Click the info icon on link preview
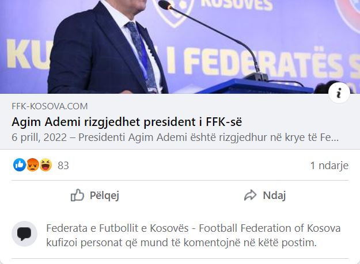The width and height of the screenshot is (360, 264). tap(339, 92)
